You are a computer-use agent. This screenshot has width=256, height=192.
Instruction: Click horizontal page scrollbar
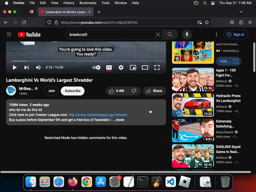(x=125, y=172)
